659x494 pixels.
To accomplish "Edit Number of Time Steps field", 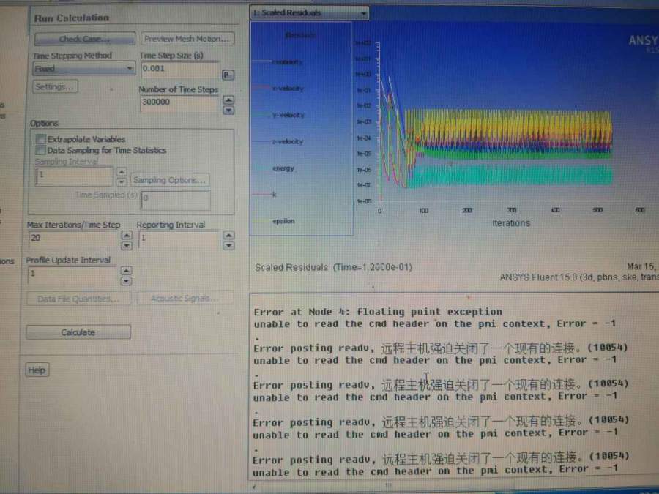I will coord(180,102).
